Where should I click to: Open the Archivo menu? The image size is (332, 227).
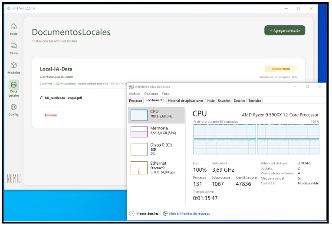pos(135,93)
